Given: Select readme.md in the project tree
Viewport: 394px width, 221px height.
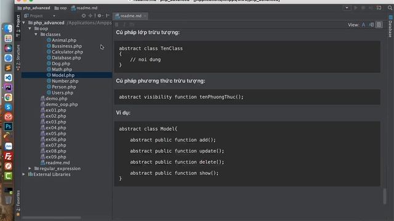Looking at the screenshot, I should (57, 163).
